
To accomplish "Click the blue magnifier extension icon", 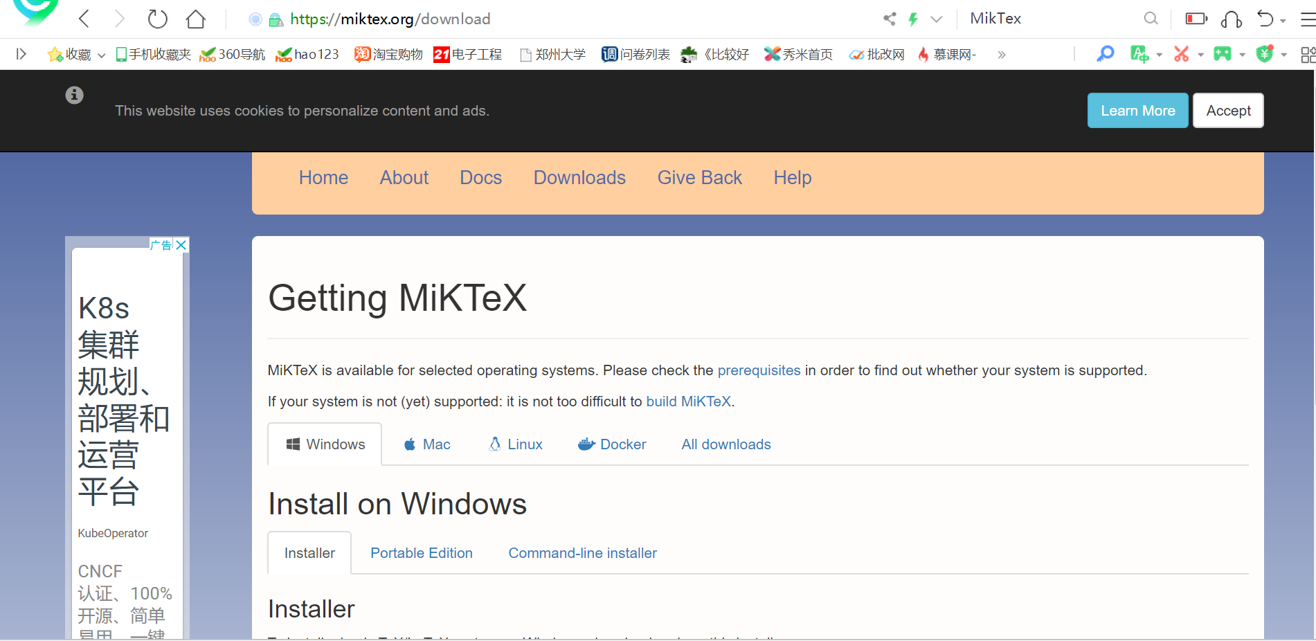I will pyautogui.click(x=1106, y=53).
